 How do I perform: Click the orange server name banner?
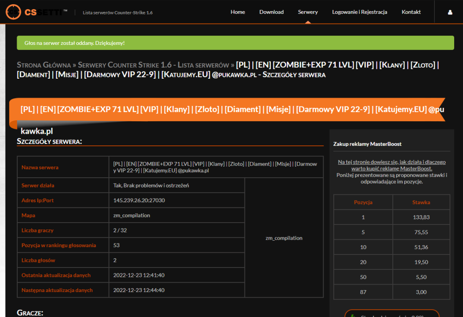tap(227, 110)
